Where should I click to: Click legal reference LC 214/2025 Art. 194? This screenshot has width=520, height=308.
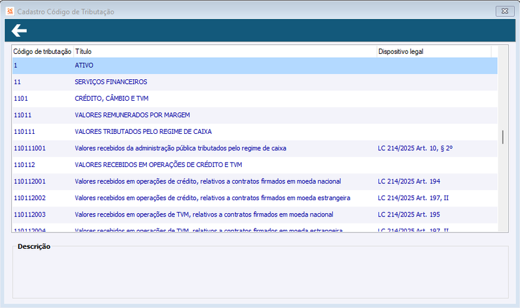409,181
